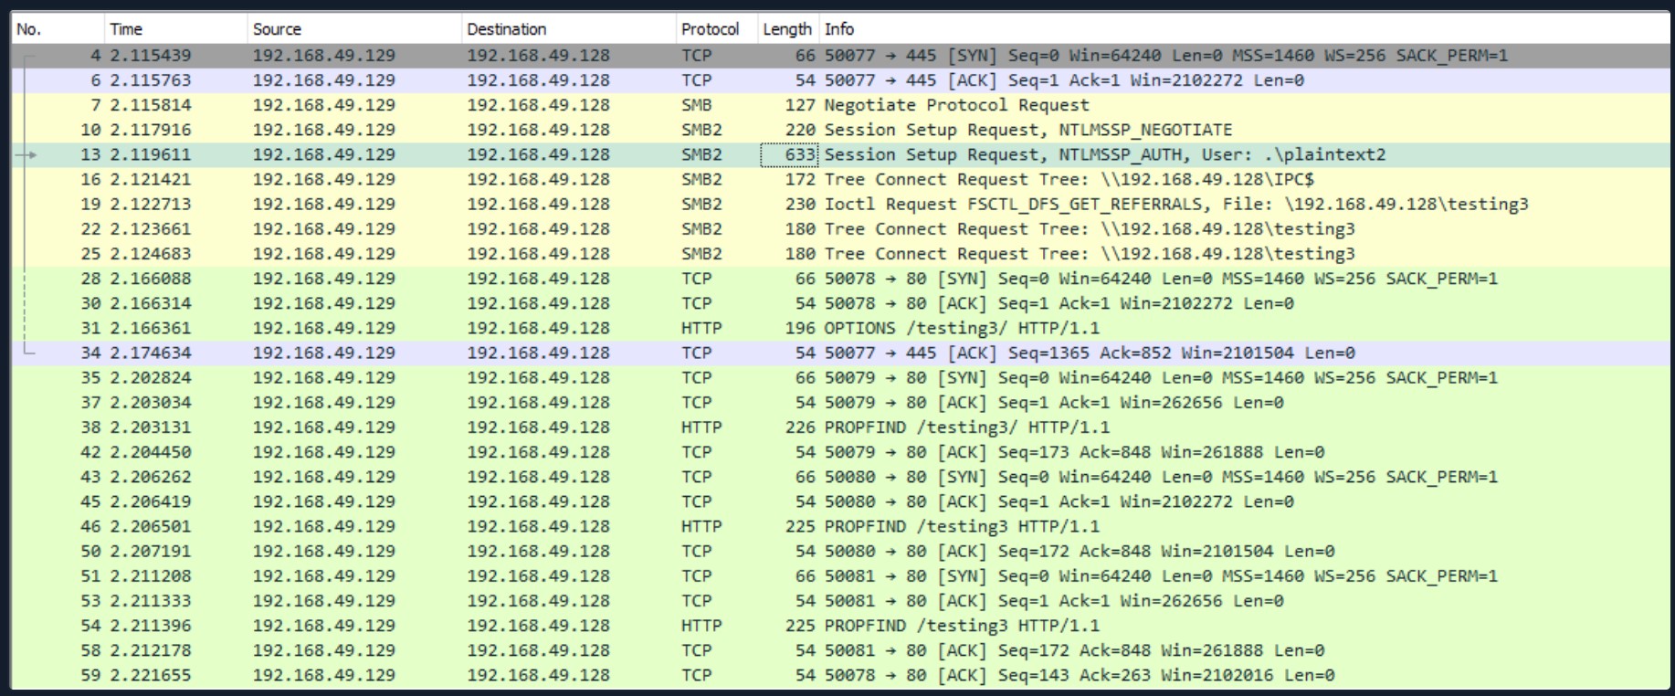Select packet 46 PROPFIND /testing3
This screenshot has width=1675, height=696.
click(840, 526)
